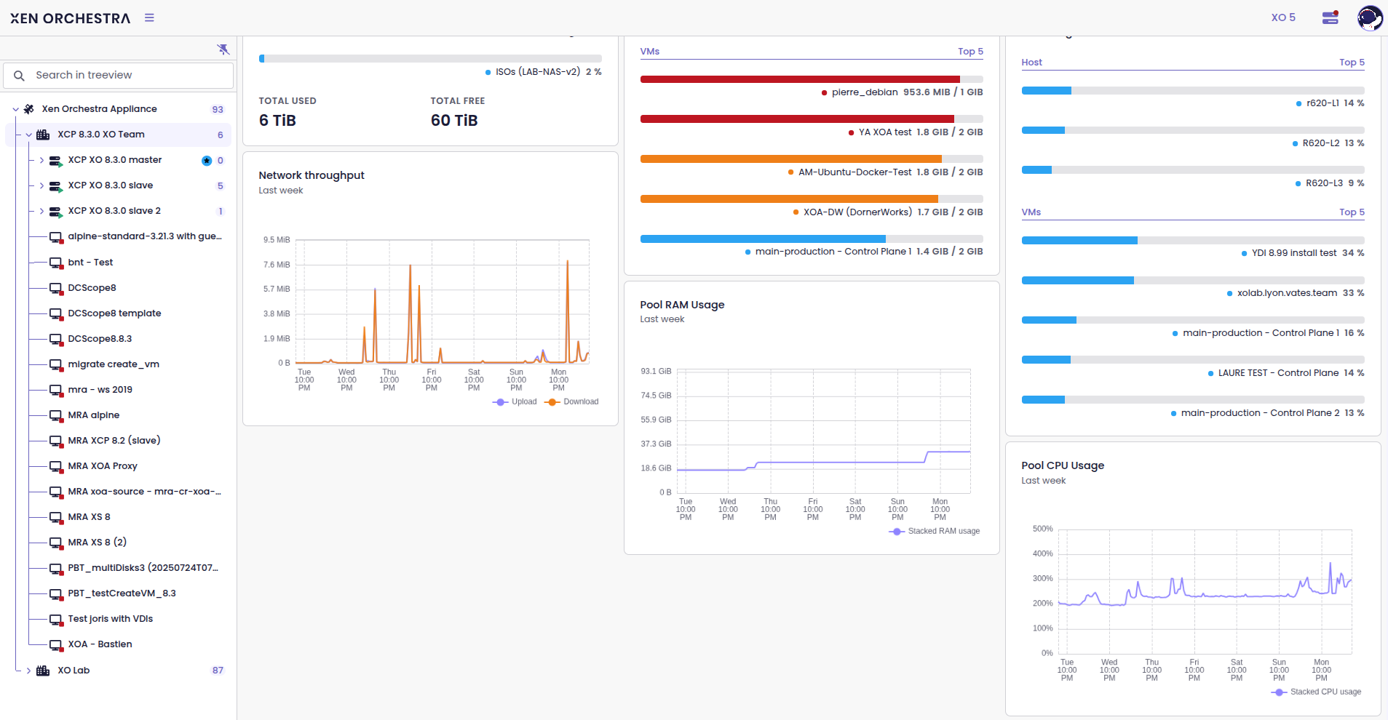
Task: Click the PBT_testCreateVM_8.3 VM icon
Action: click(x=56, y=593)
